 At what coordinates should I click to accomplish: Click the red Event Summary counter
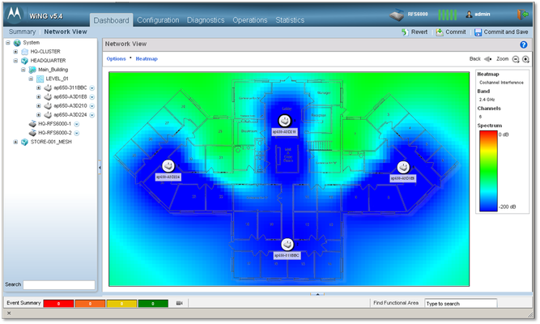coord(58,303)
